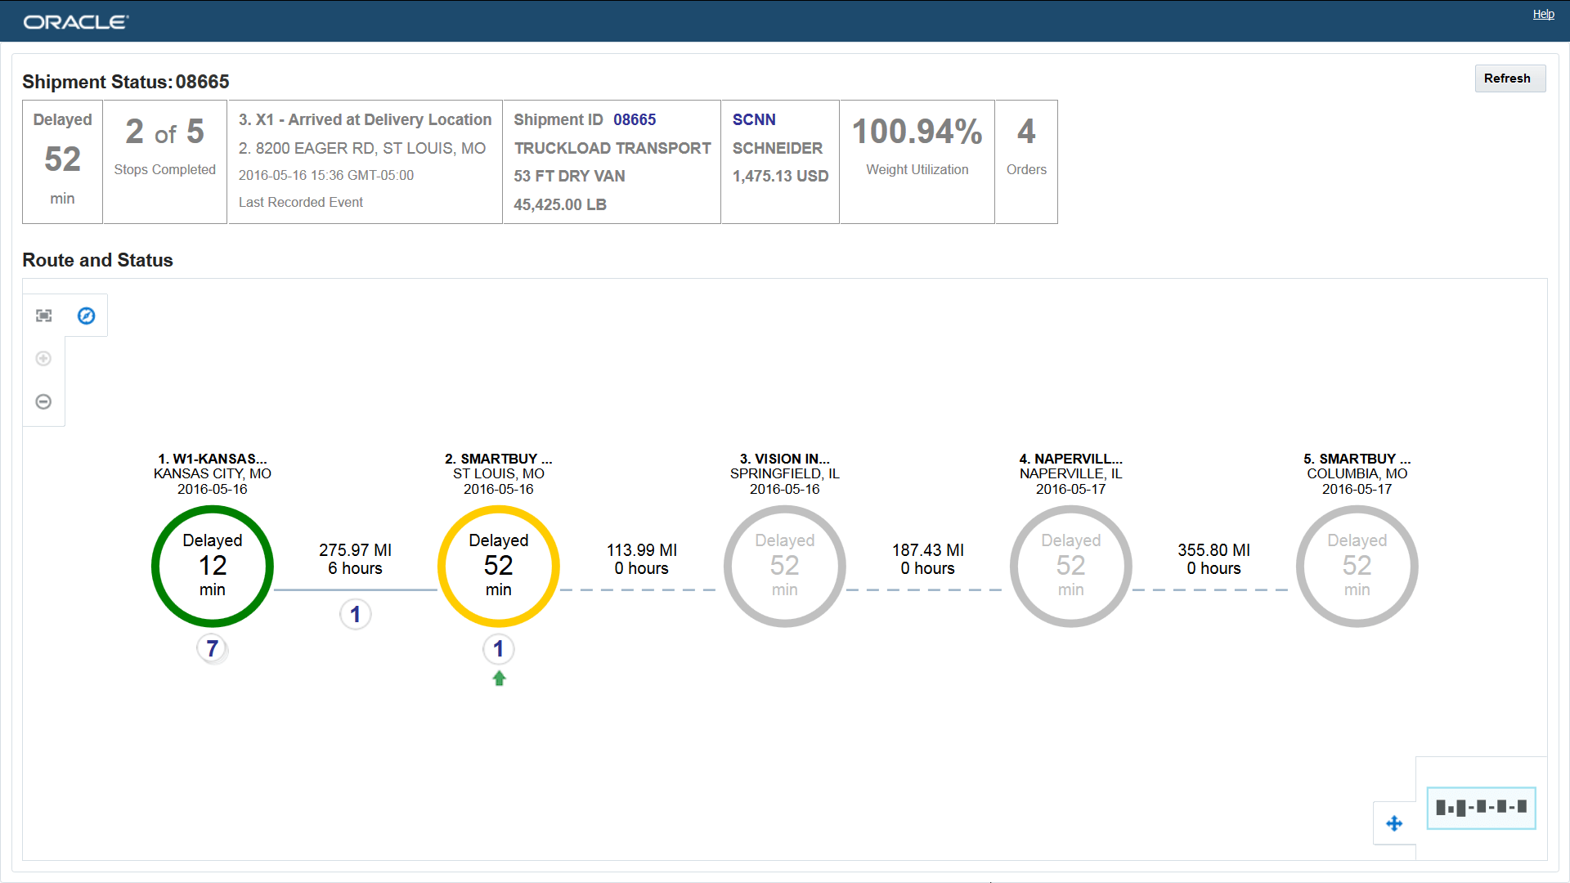The height and width of the screenshot is (883, 1570).
Task: Click the overview minimap thumbnail
Action: pyautogui.click(x=1481, y=808)
